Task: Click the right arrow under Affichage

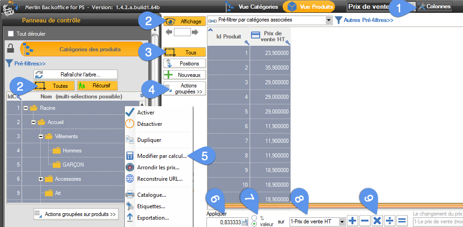Action: (x=195, y=32)
